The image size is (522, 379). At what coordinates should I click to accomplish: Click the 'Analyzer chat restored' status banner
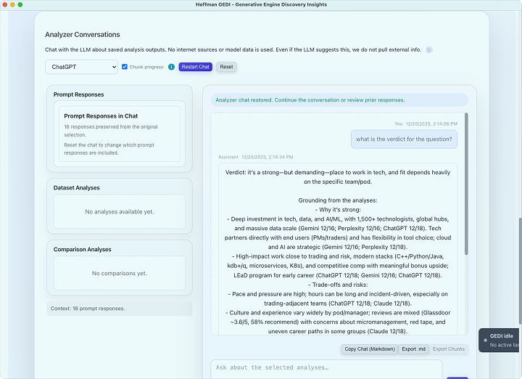pos(339,100)
